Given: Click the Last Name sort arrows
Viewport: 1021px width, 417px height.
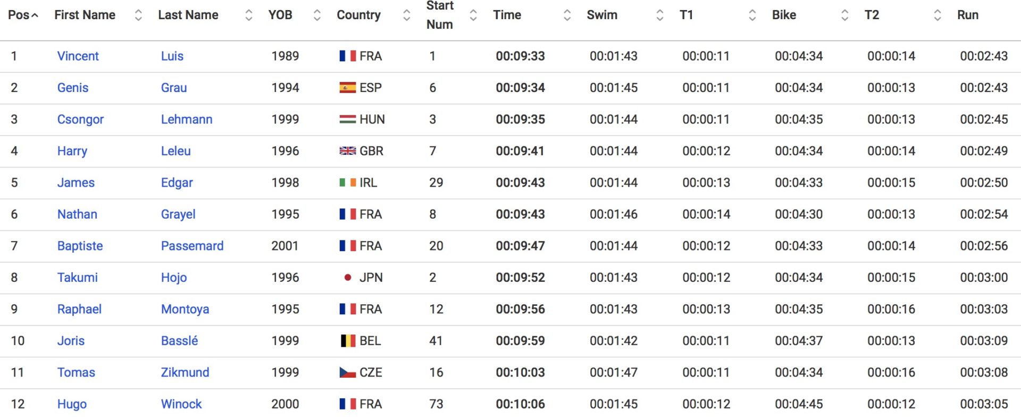Looking at the screenshot, I should [x=248, y=15].
